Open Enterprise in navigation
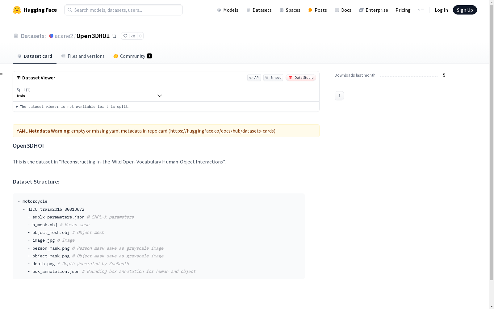 (373, 10)
